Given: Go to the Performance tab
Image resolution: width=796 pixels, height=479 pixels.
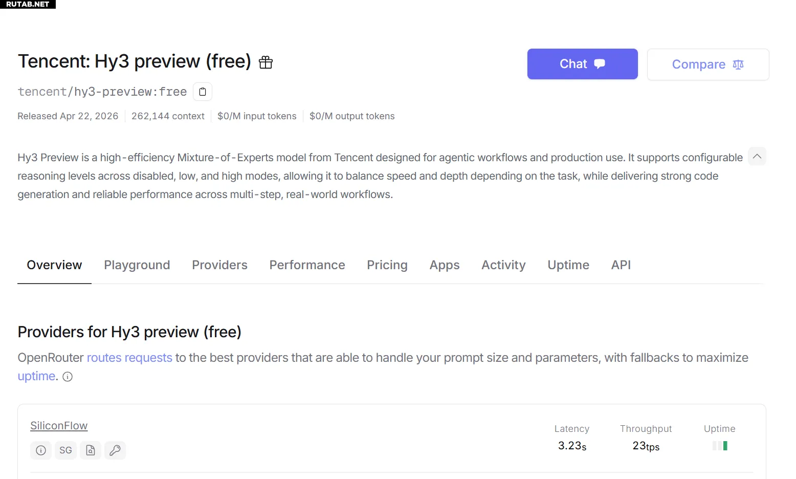Looking at the screenshot, I should pos(307,265).
